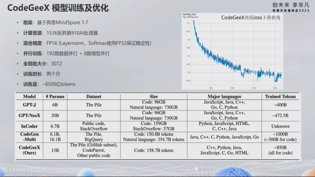Screen dimensions: 315x177
Task: Select the 'CodeGeeX (Ours)' model cell
Action: point(29,150)
